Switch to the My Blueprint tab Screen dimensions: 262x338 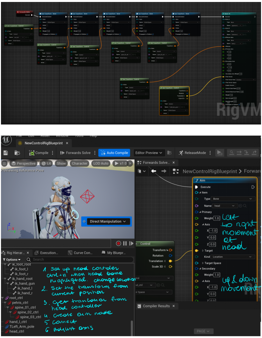tap(113, 253)
